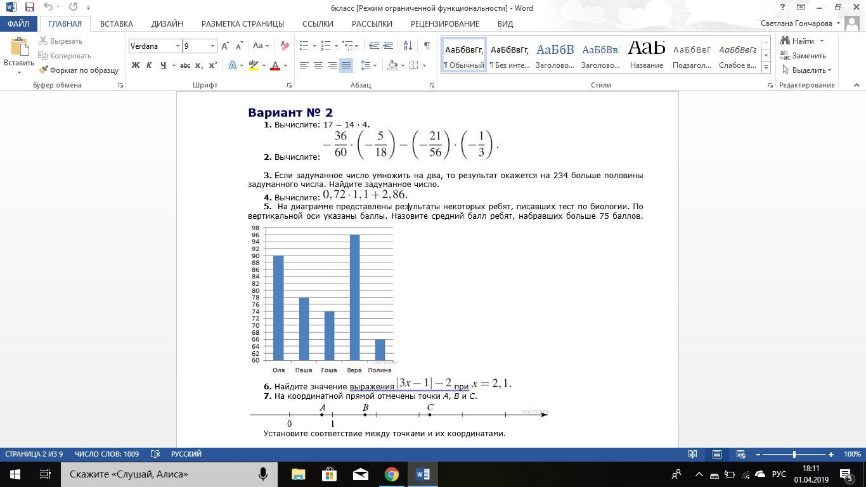Click the zoom out minus button
This screenshot has width=866, height=487.
point(758,455)
